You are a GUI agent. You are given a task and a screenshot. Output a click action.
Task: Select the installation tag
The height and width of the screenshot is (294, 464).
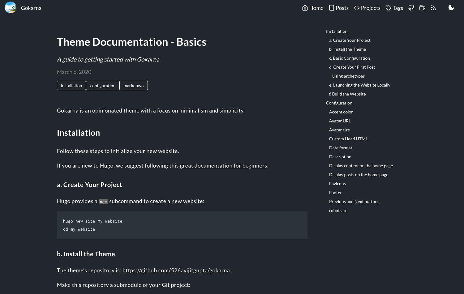point(71,86)
